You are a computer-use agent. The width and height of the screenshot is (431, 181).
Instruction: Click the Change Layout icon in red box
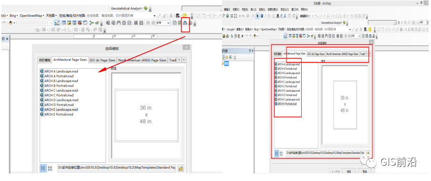(185, 23)
